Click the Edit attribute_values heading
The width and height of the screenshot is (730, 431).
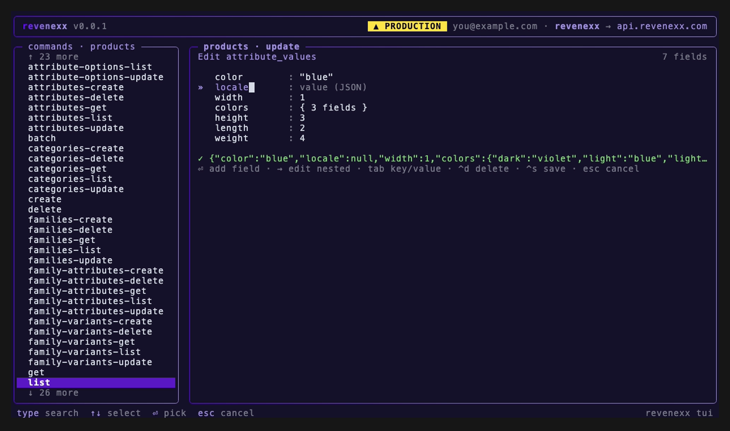257,57
